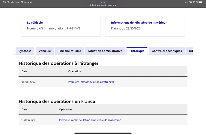
Task: Tap the home indicator bar at bottom
Action: [103, 133]
